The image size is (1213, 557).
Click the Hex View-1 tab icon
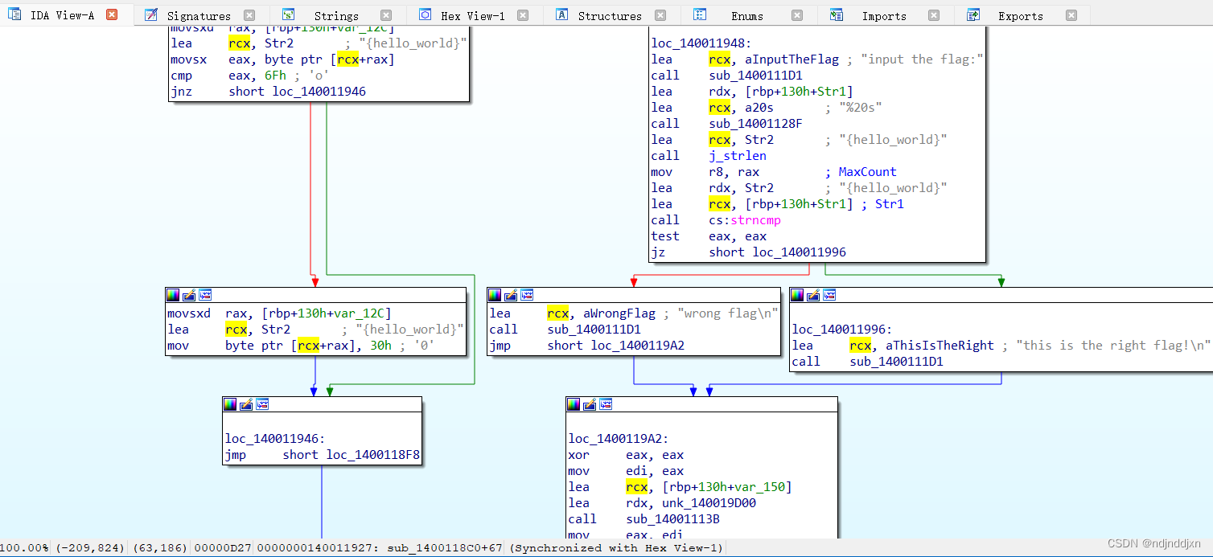(x=426, y=15)
